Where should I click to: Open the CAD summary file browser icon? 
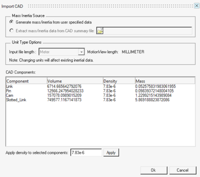100,31
